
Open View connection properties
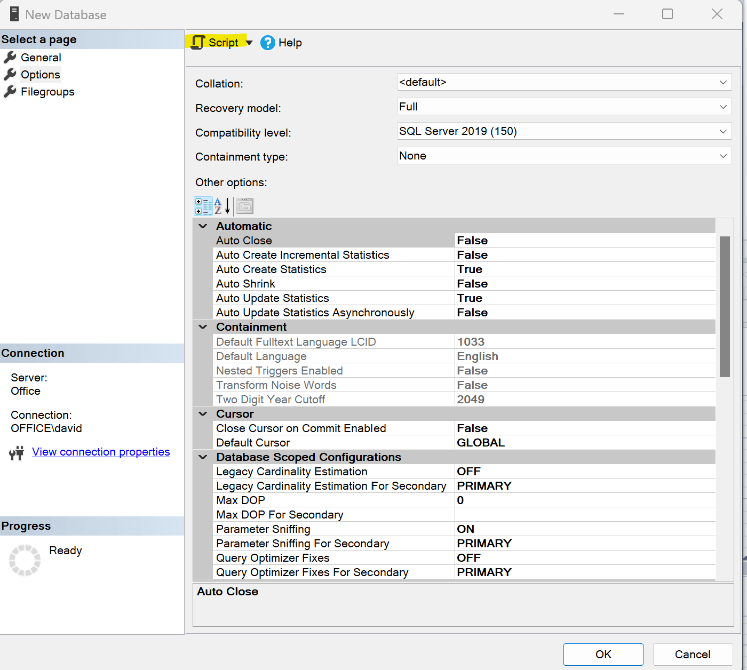101,452
